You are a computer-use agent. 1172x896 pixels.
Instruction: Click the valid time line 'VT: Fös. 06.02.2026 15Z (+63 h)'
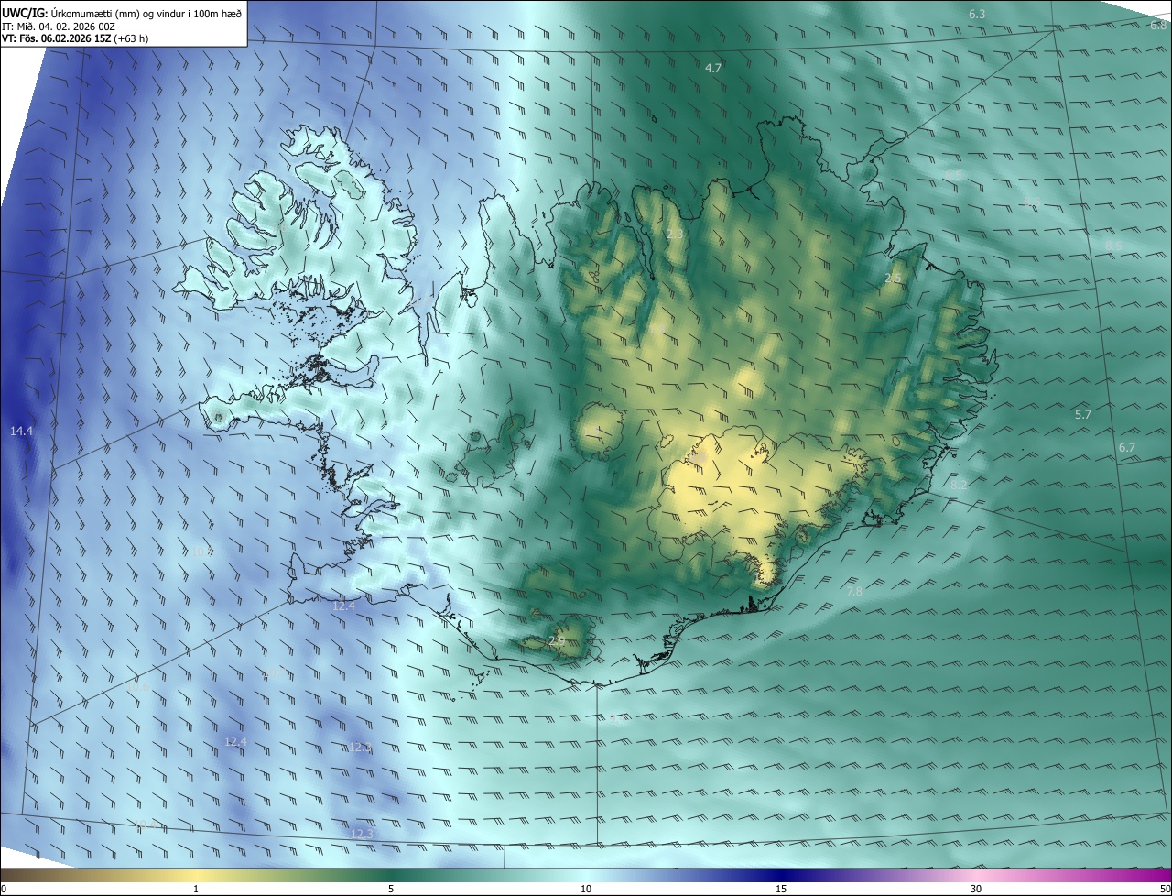(x=75, y=38)
